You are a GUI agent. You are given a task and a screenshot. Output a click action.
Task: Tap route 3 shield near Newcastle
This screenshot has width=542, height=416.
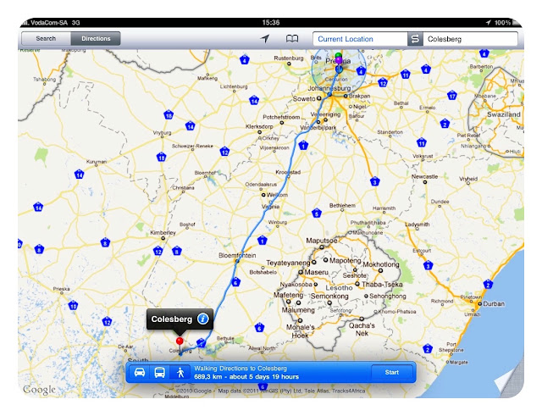point(374,181)
